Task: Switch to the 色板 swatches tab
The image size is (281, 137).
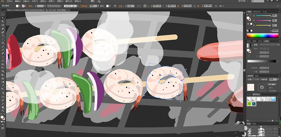Action: [249, 41]
